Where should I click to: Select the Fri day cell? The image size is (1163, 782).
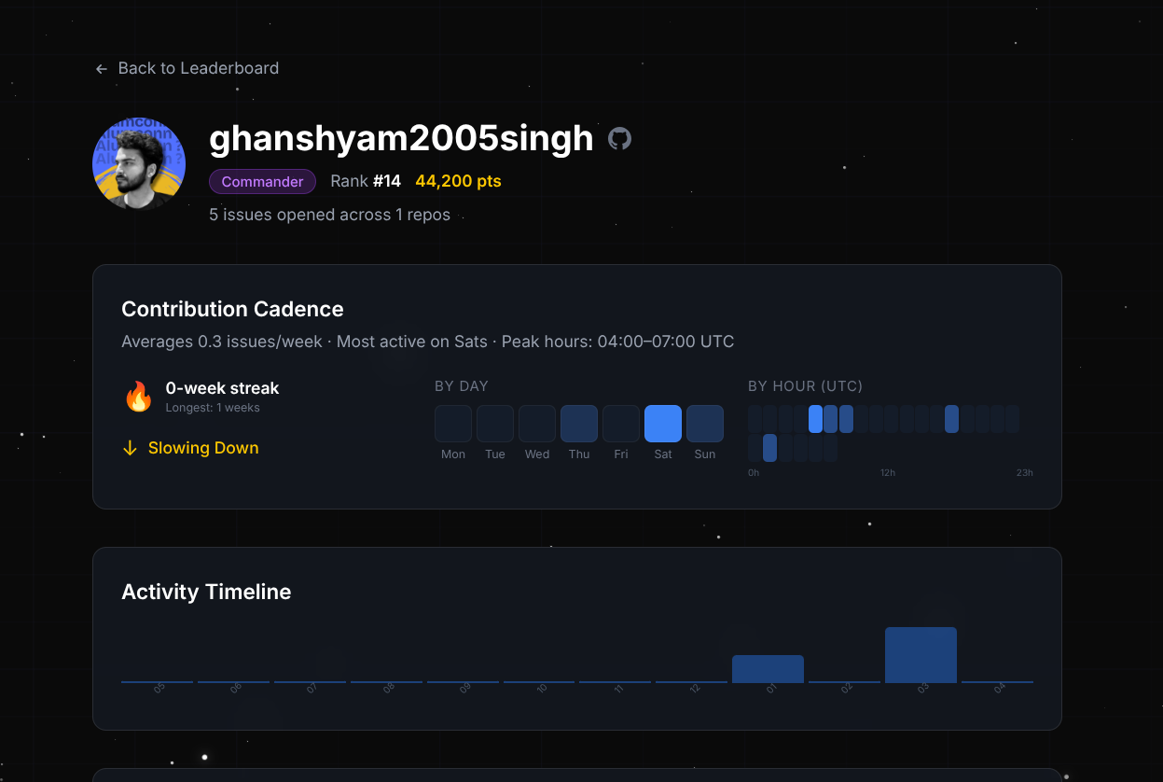621,424
